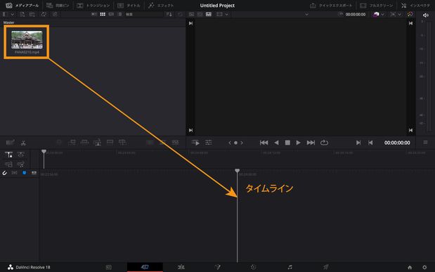The height and width of the screenshot is (272, 435).
Task: Select timeline viewer mode
Action: (x=209, y=14)
